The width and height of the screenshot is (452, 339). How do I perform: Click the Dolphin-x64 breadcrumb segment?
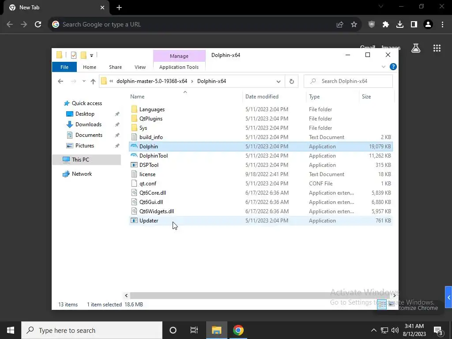click(211, 81)
